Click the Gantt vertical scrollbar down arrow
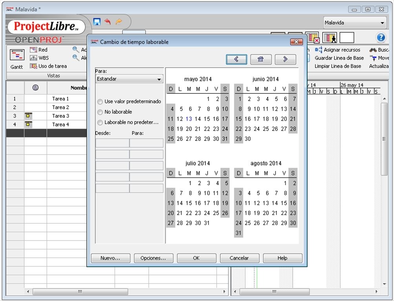 [x=385, y=284]
